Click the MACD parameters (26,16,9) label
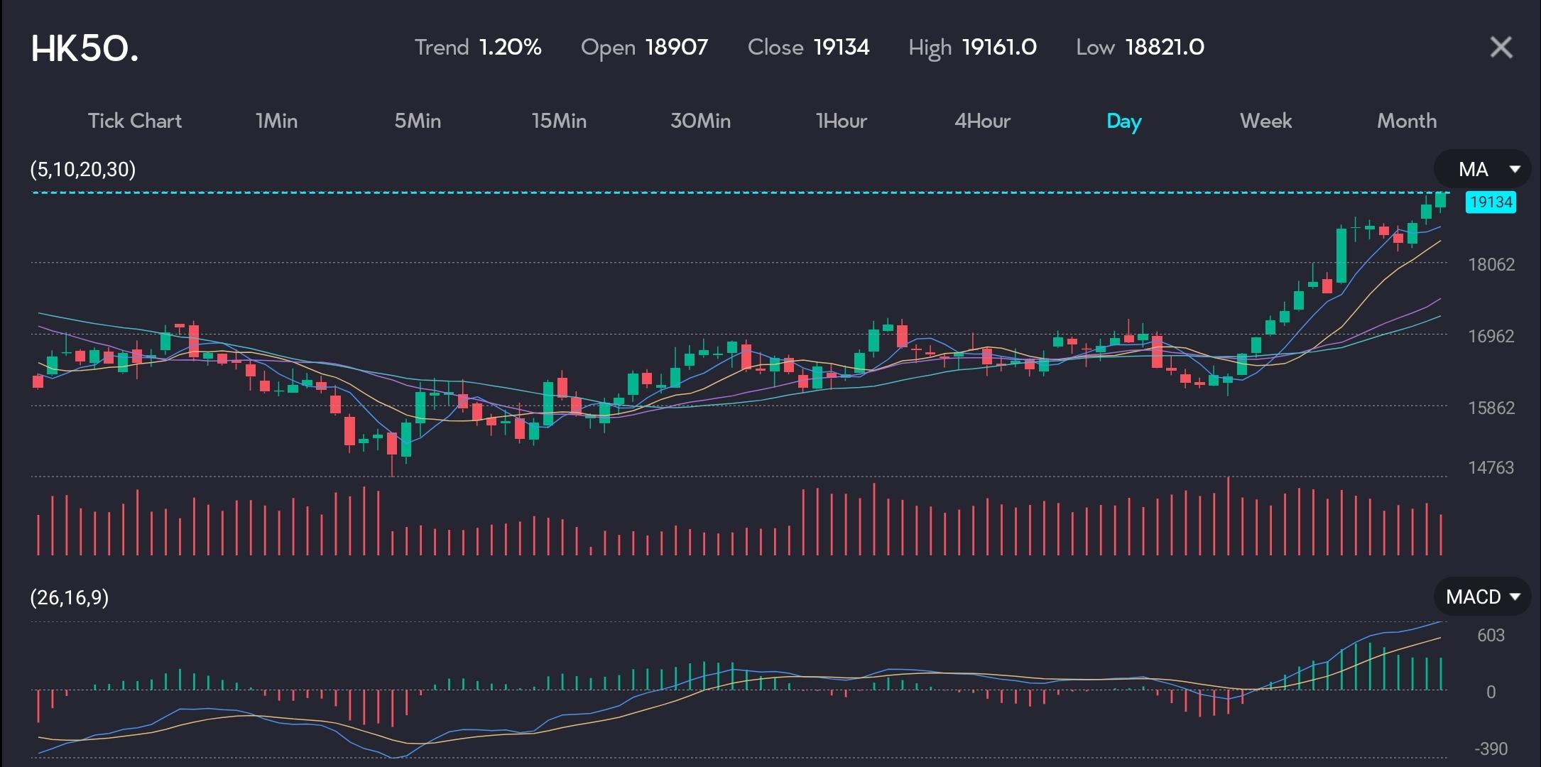This screenshot has width=1541, height=767. [x=70, y=597]
